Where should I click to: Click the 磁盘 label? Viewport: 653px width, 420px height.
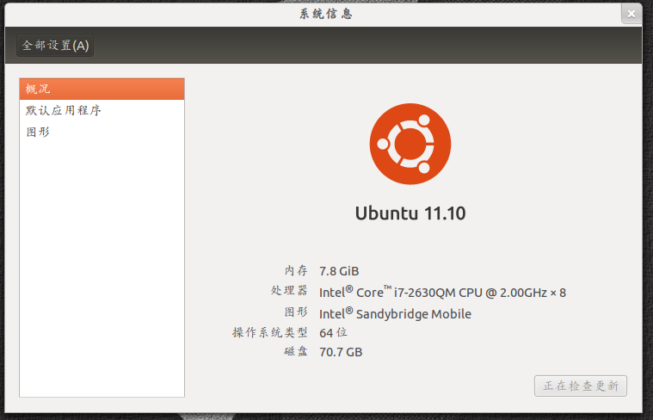[x=296, y=352]
